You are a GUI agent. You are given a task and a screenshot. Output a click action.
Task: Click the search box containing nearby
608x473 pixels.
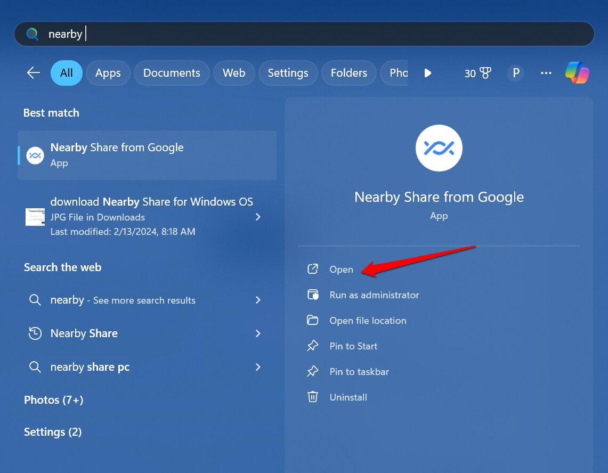pos(304,34)
